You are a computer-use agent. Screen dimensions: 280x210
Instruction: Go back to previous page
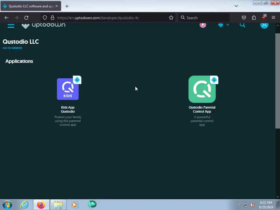pos(7,18)
